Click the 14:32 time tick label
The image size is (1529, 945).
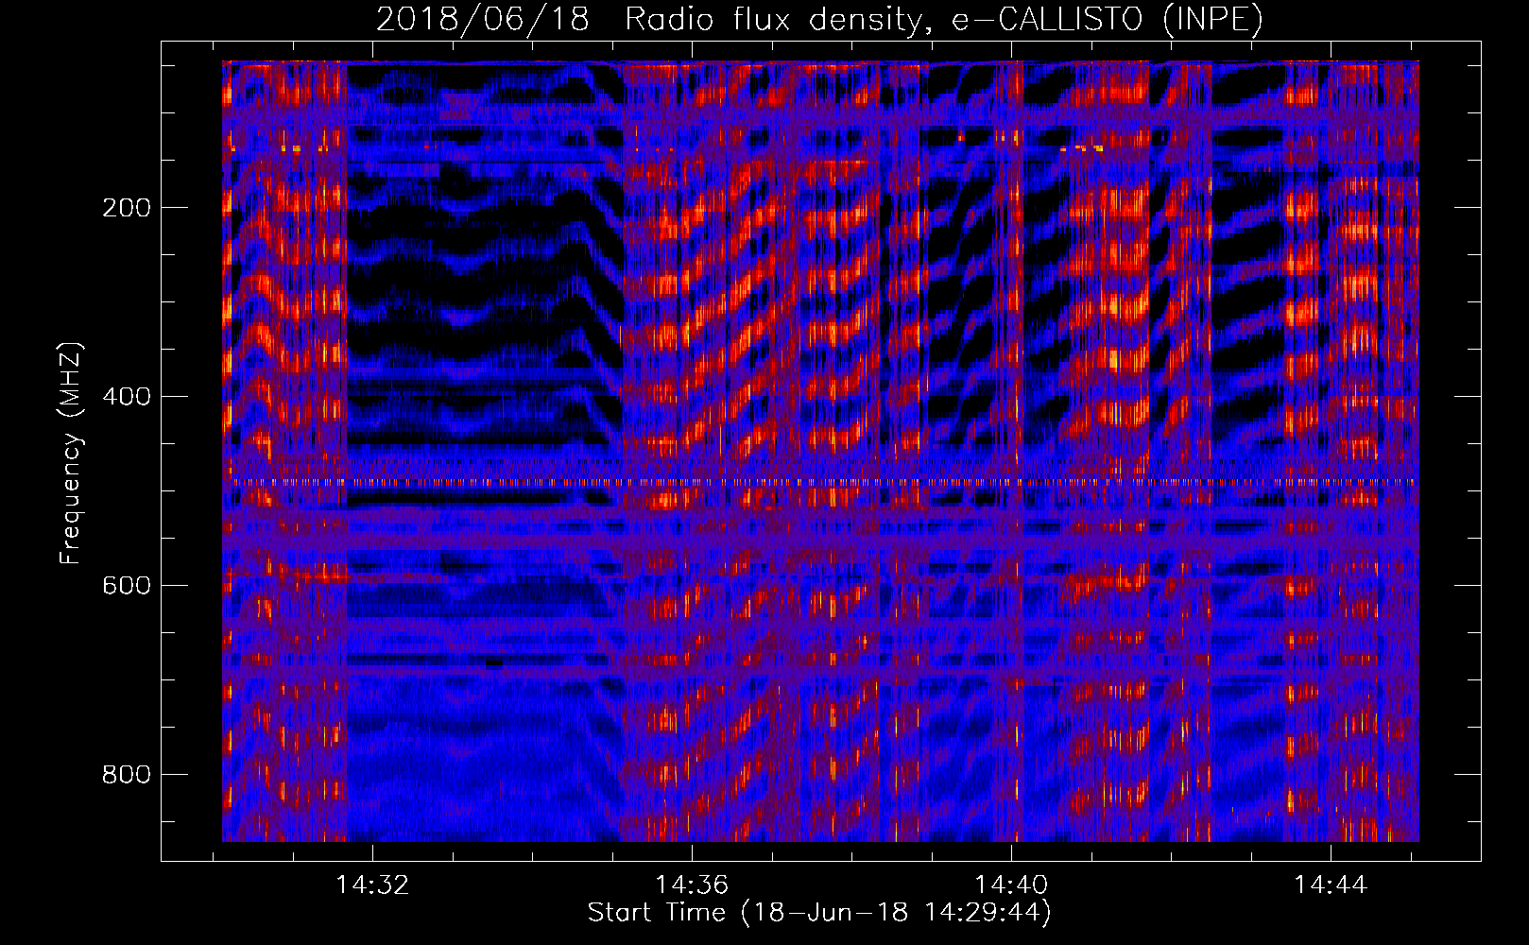click(373, 885)
